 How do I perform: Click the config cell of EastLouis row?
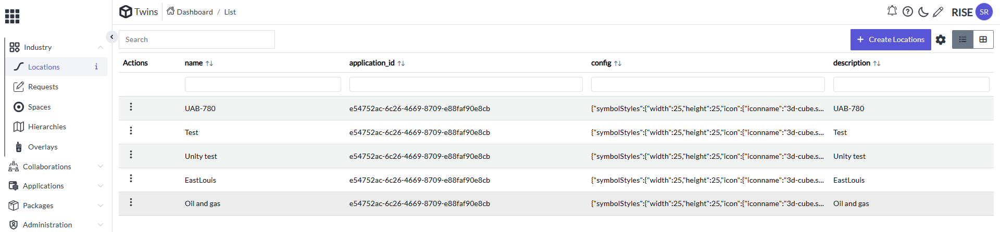(707, 180)
